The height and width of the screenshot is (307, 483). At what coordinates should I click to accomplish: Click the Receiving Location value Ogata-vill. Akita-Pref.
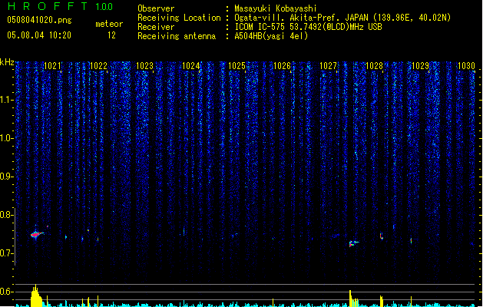tap(287, 18)
